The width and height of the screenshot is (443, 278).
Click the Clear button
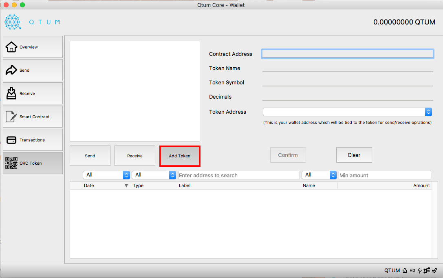point(354,155)
